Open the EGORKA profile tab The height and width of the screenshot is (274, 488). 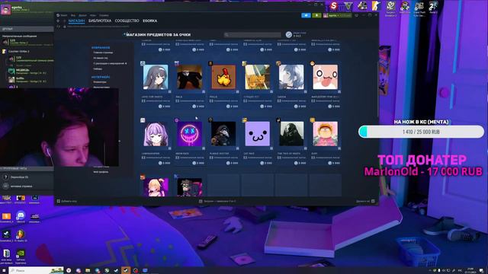tap(150, 21)
